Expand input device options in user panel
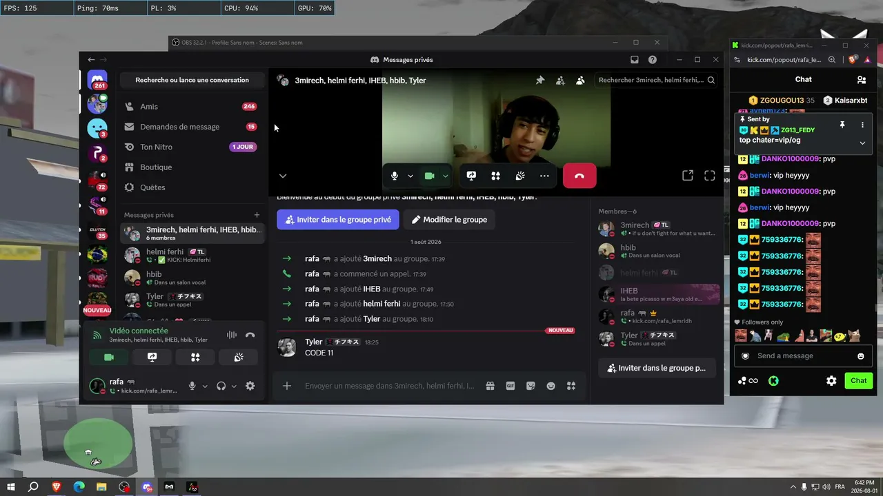 click(205, 386)
